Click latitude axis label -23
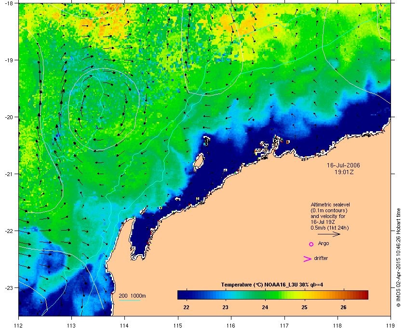The height and width of the screenshot is (328, 405). [9, 287]
